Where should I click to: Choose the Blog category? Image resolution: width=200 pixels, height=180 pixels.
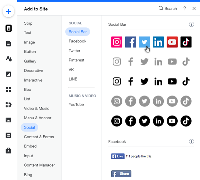[x=28, y=175]
